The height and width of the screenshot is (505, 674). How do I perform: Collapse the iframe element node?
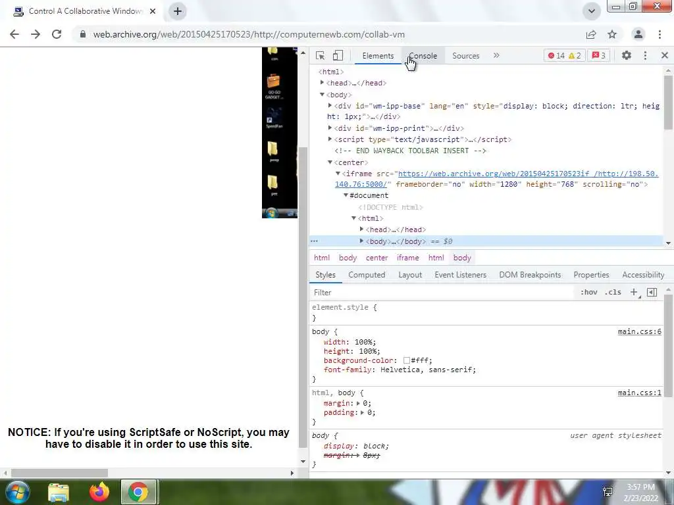pyautogui.click(x=338, y=174)
